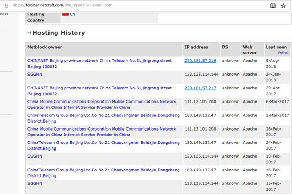Click the lock icon in address bar
This screenshot has height=194, width=292.
click(6, 6)
